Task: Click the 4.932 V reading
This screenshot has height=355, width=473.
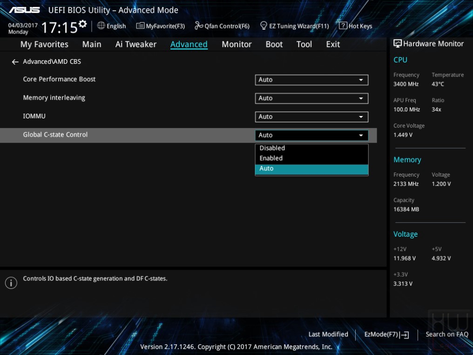Action: pyautogui.click(x=441, y=259)
